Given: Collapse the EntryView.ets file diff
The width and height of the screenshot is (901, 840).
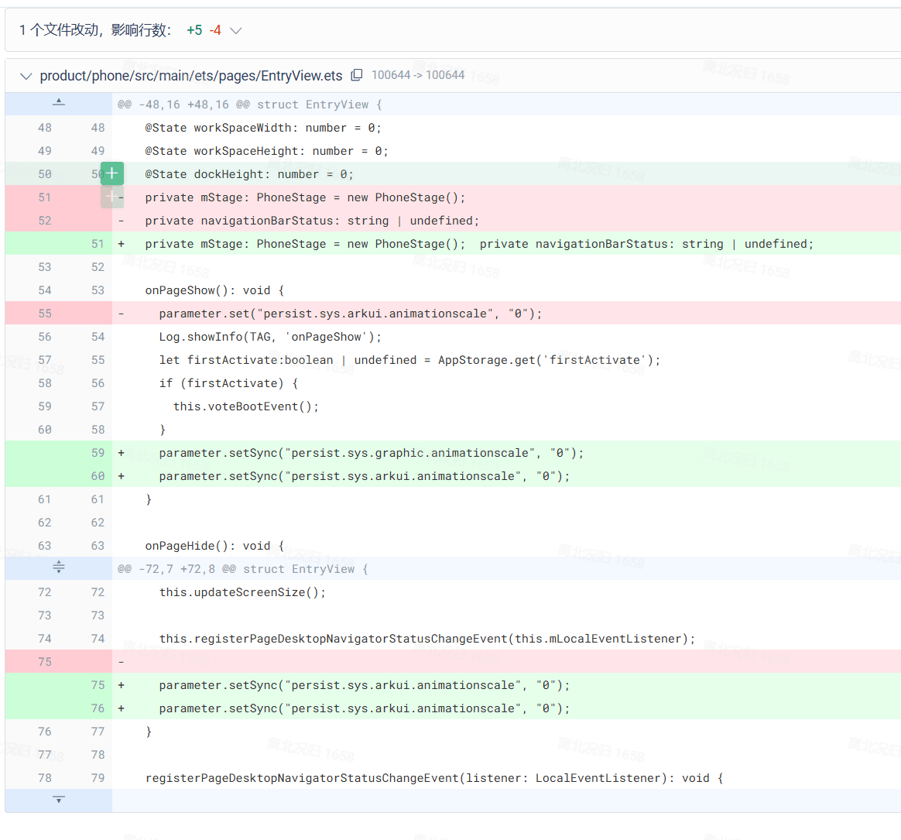Looking at the screenshot, I should [x=26, y=76].
